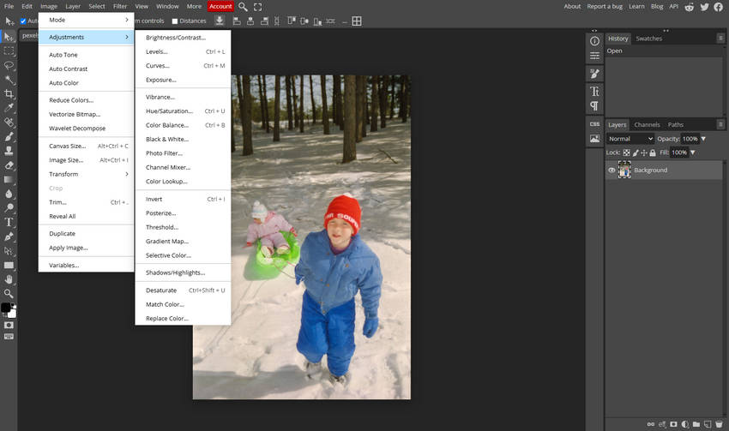Open the History panel menu button

click(720, 38)
